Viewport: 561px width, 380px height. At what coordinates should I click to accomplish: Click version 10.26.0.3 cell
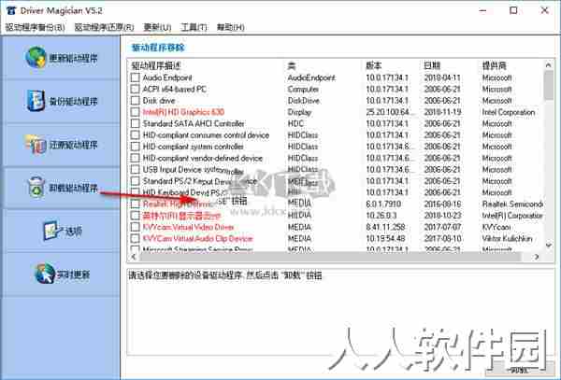381,216
